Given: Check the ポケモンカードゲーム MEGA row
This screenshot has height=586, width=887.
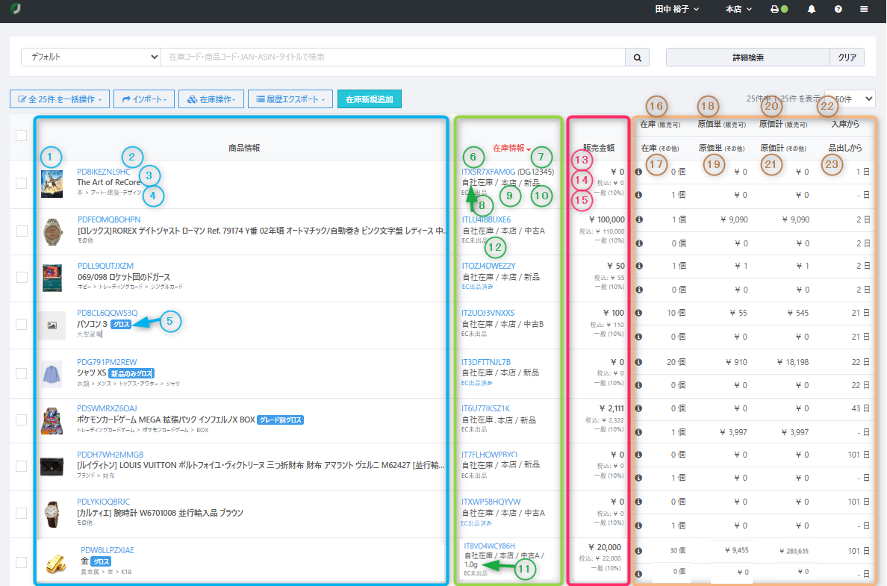Looking at the screenshot, I should [x=22, y=420].
